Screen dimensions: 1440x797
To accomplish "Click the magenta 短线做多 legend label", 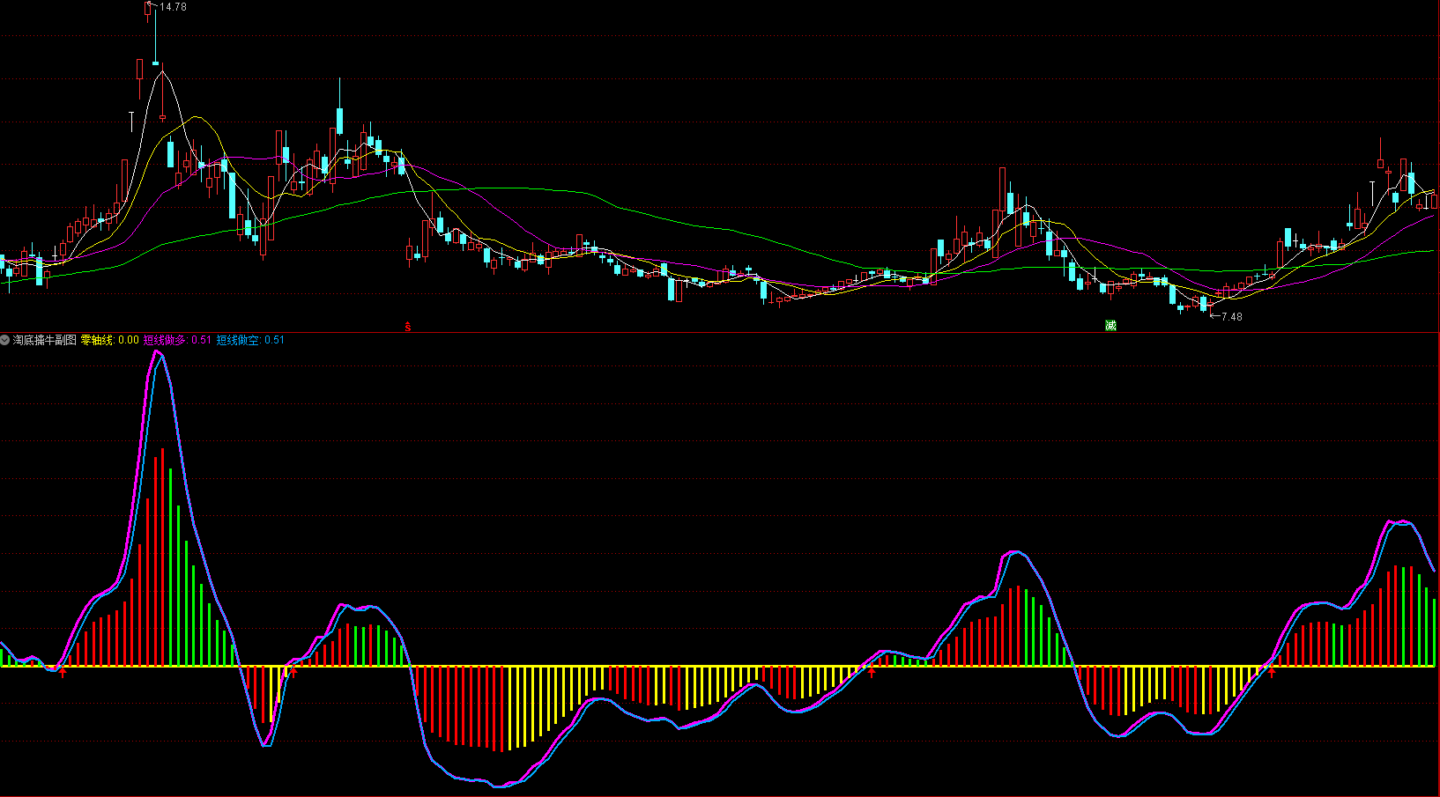I will point(165,340).
